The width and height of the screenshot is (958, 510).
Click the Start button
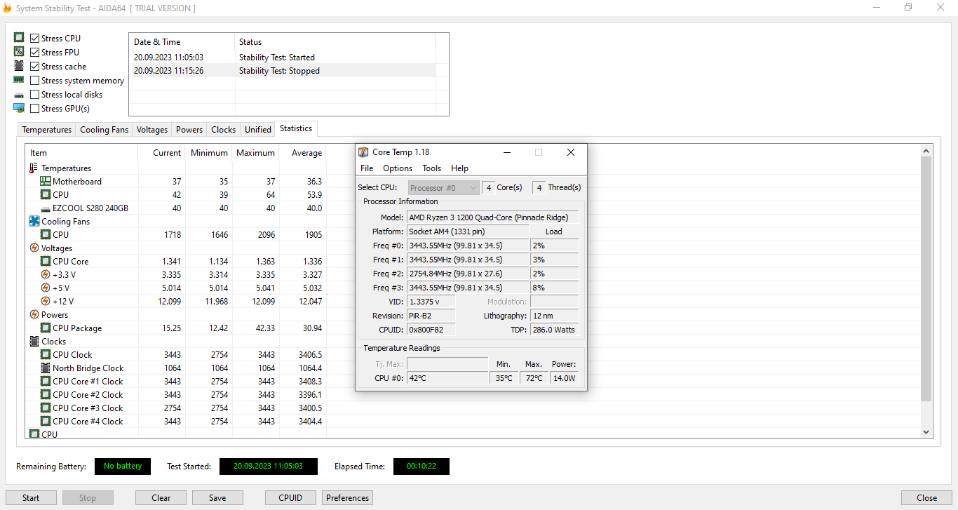pos(31,498)
